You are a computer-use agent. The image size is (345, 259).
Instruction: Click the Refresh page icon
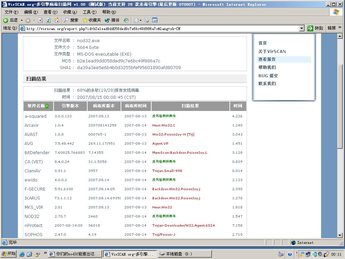point(48,21)
